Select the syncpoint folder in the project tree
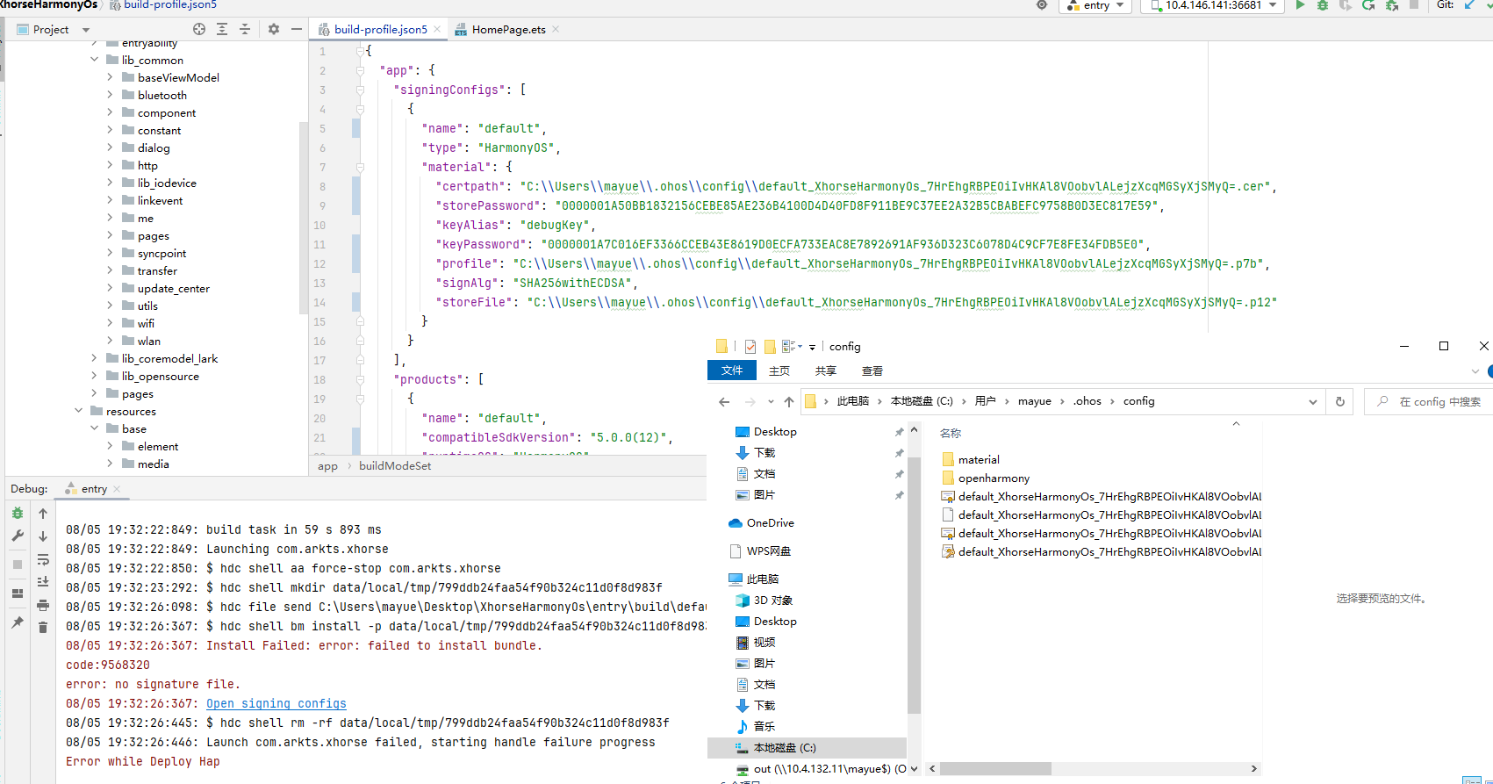The height and width of the screenshot is (784, 1493). pos(162,253)
